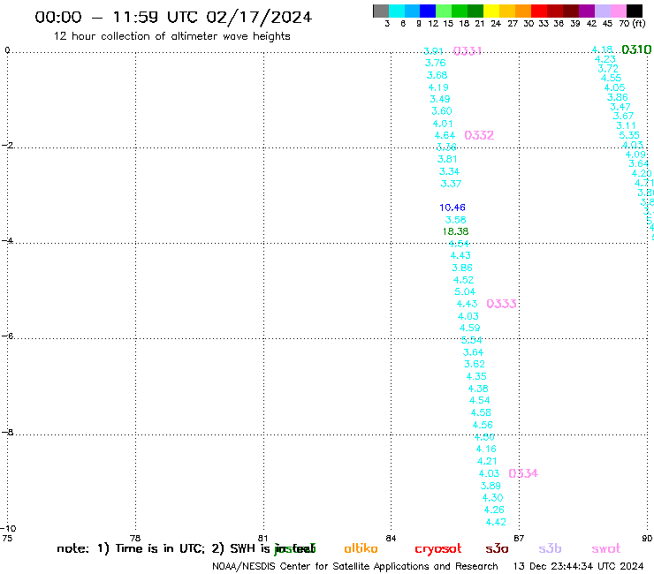The image size is (654, 574).
Task: Click the pink 70 ft color swatch
Action: [x=618, y=11]
